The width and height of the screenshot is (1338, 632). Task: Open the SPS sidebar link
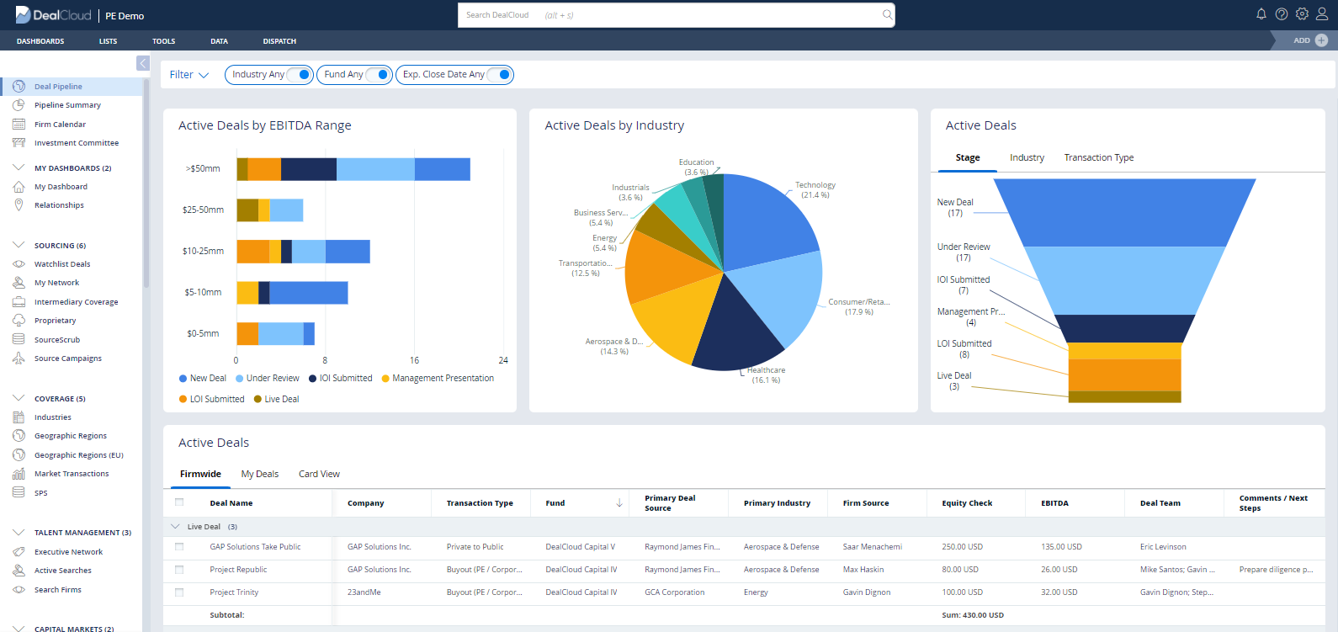click(41, 493)
